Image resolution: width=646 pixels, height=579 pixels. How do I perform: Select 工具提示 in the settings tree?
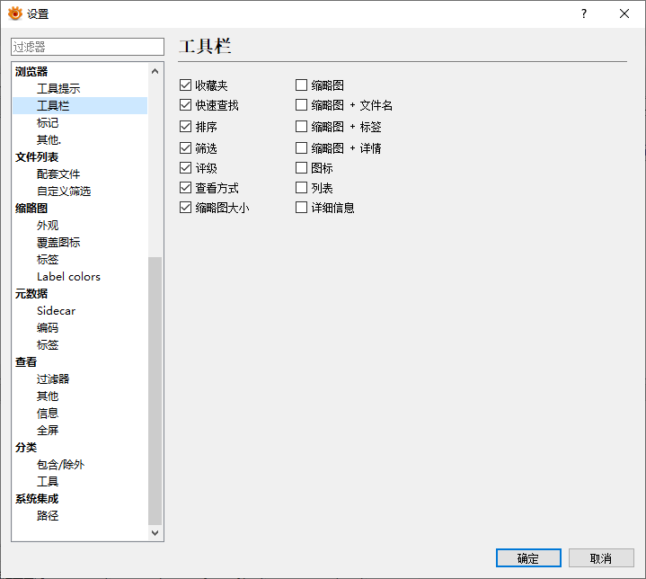58,88
